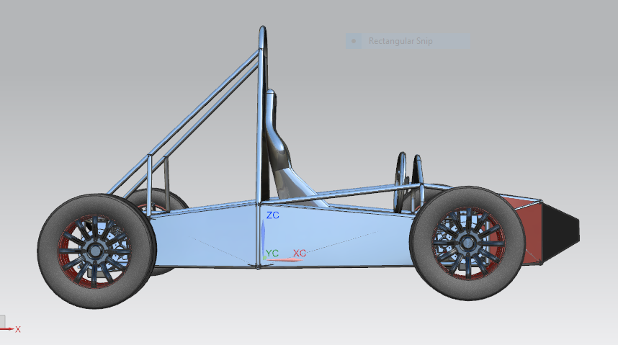
Task: Select the green YC axis label
Action: (272, 253)
